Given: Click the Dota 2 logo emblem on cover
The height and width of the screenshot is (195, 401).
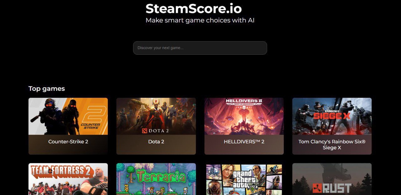Looking at the screenshot, I should tap(144, 131).
